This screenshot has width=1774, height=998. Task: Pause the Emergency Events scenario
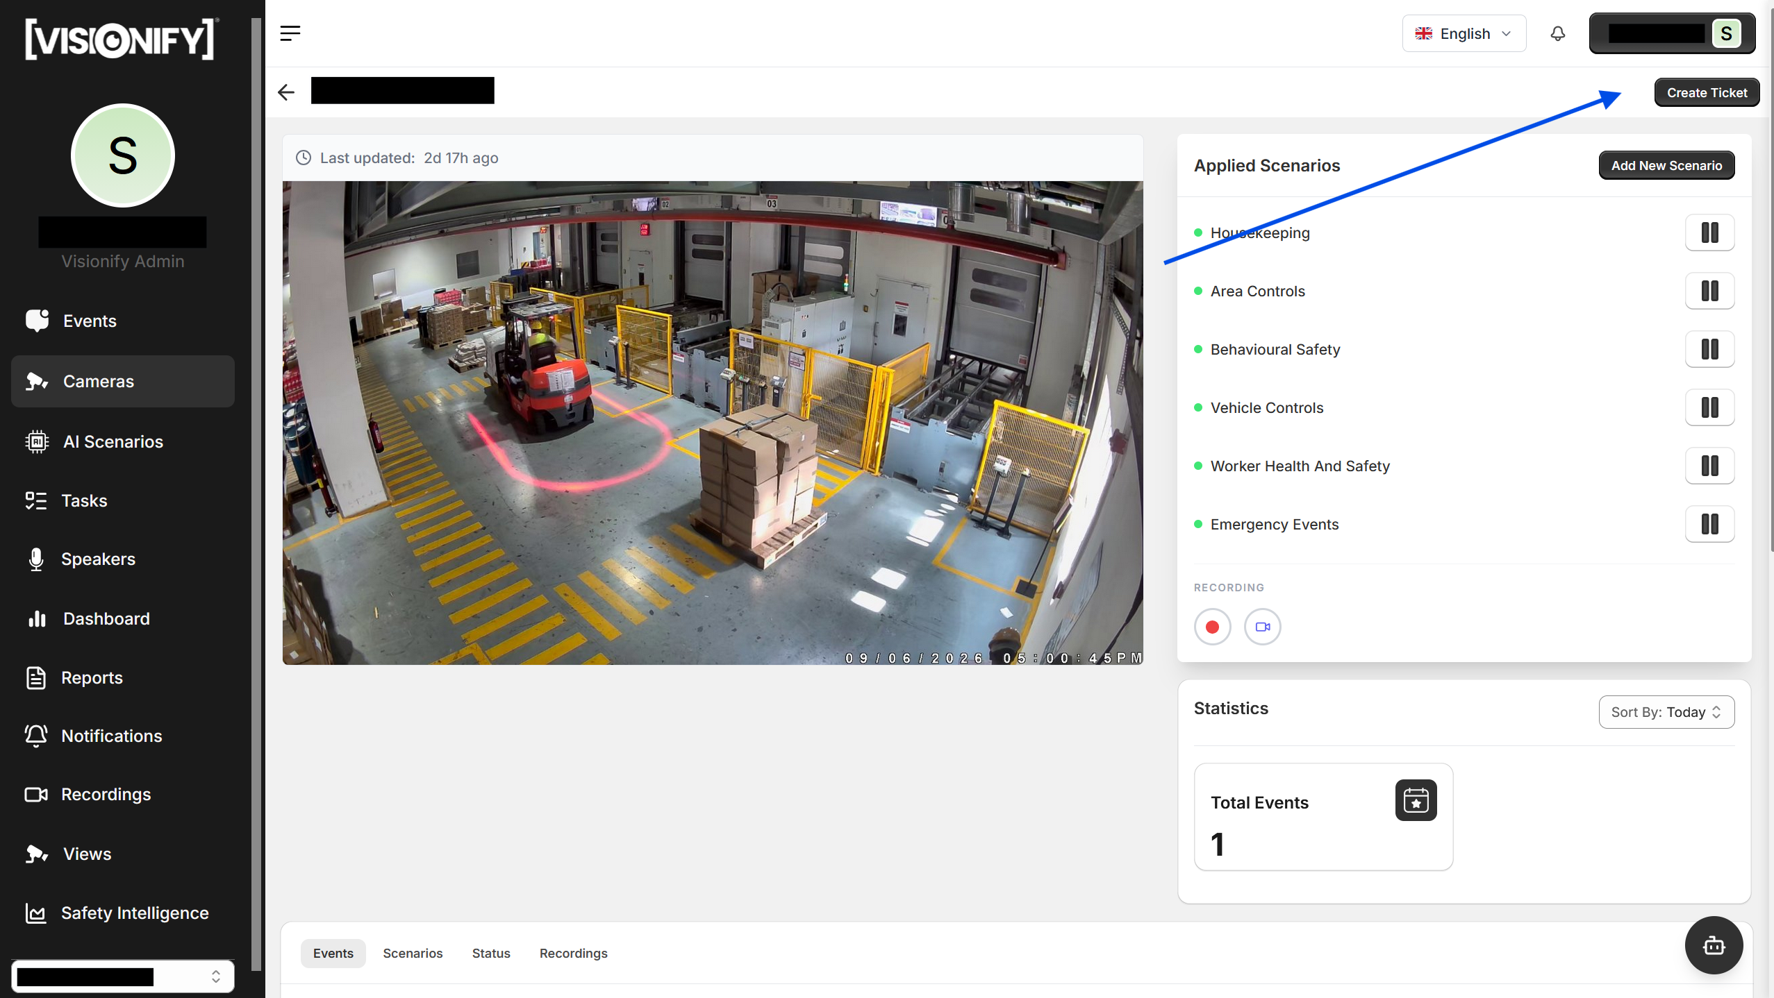point(1709,524)
